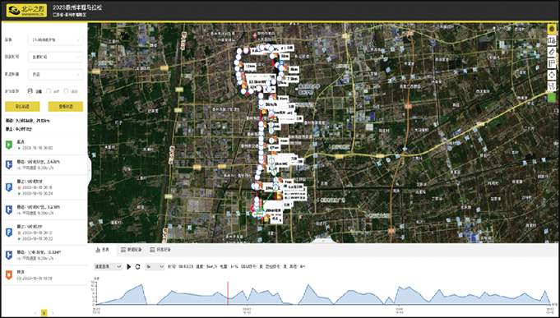Expand the playback speed dropdown beside replay icon
Viewport: 560px width, 318px height.
(x=155, y=266)
